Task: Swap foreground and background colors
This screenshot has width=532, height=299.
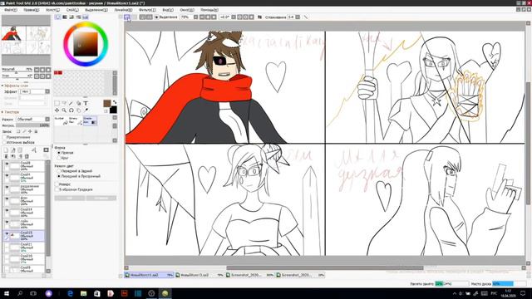Action: 115,102
